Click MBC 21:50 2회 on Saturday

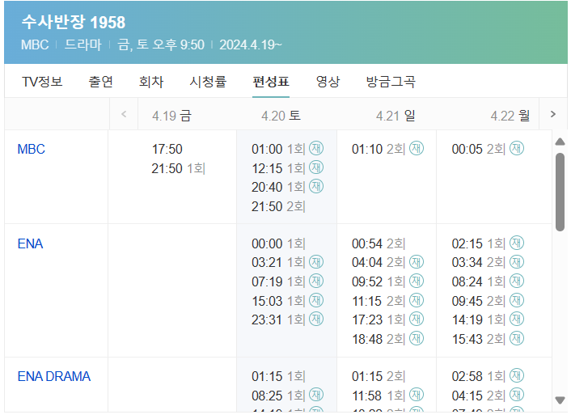click(x=278, y=206)
